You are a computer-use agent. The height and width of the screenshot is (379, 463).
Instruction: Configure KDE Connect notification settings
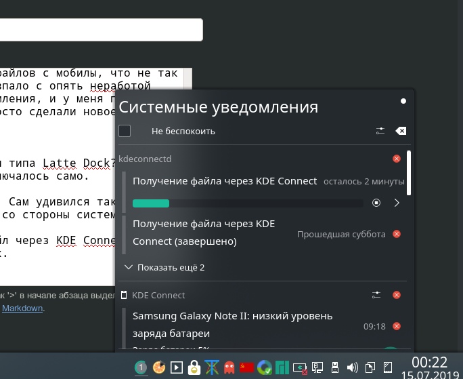(377, 295)
